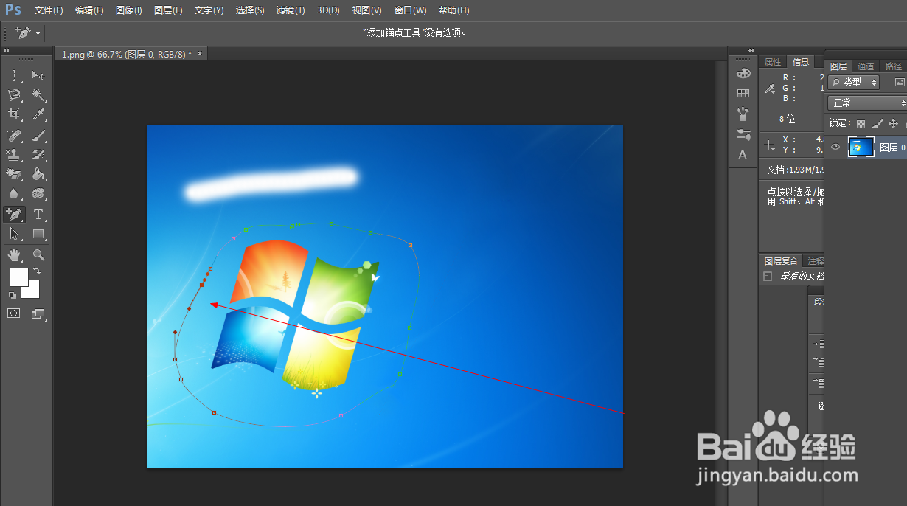Select the Zoom magnifier tool

tap(38, 255)
